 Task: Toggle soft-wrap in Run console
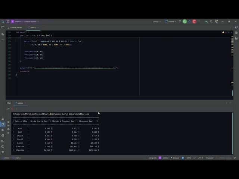tap(8, 122)
